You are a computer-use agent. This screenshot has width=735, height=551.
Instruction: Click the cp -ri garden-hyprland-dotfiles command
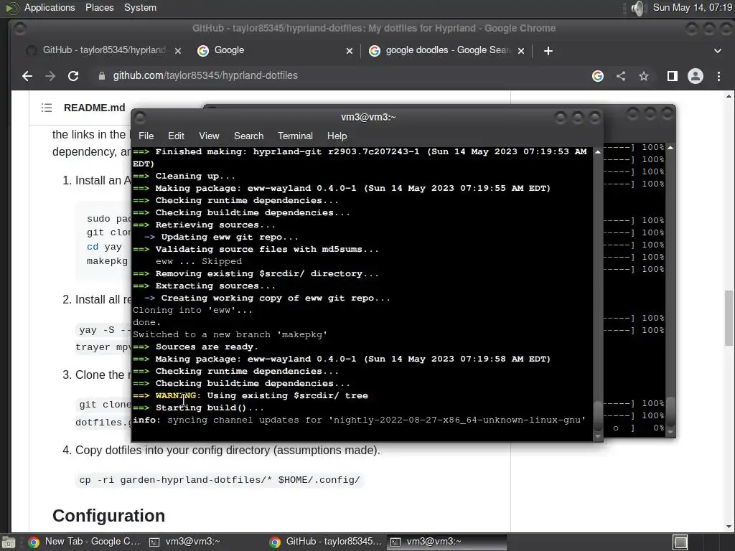(x=220, y=480)
